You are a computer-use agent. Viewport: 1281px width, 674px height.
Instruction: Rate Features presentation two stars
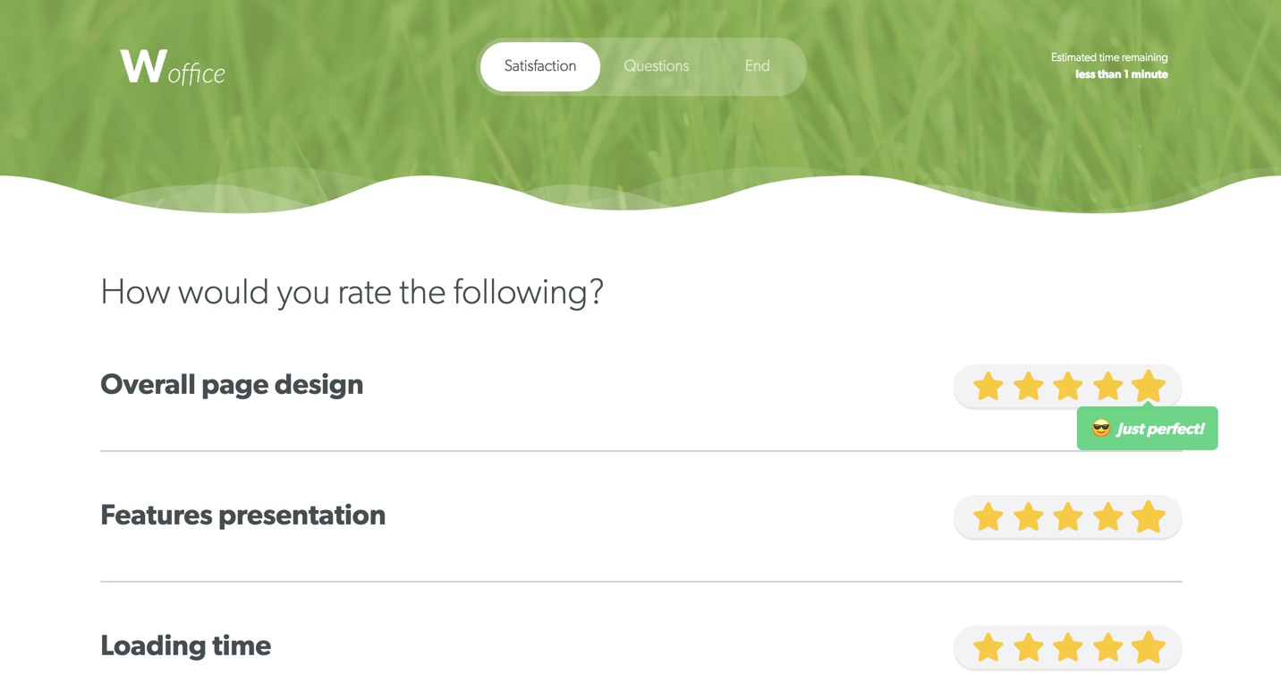tap(1028, 517)
